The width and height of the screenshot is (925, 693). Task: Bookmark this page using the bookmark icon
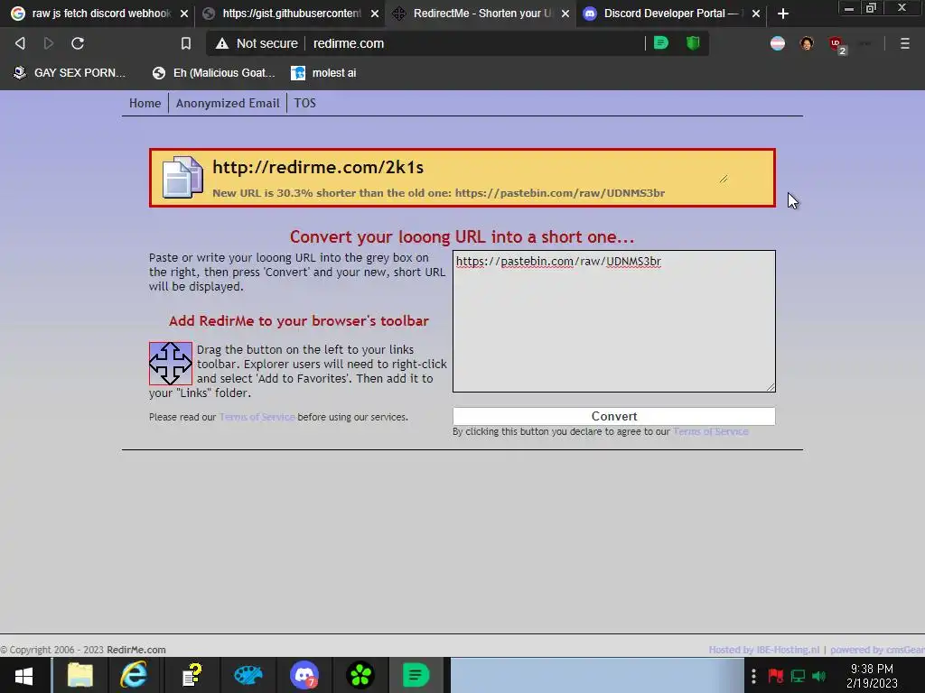pyautogui.click(x=186, y=43)
